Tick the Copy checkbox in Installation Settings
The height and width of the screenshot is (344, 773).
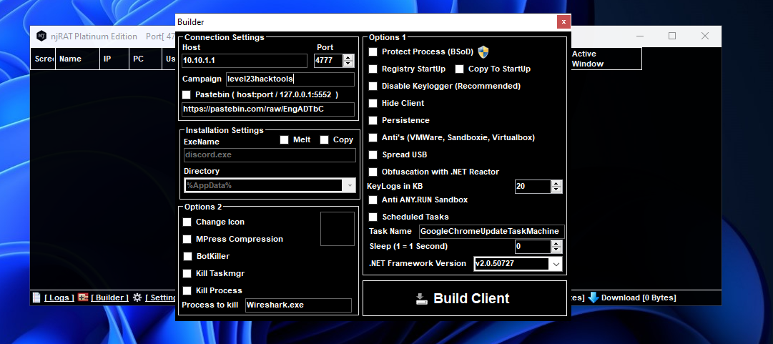pyautogui.click(x=324, y=140)
